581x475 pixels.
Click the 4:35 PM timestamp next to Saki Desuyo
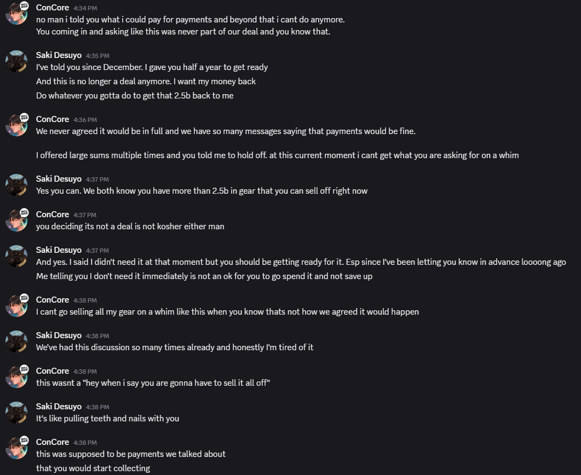97,56
